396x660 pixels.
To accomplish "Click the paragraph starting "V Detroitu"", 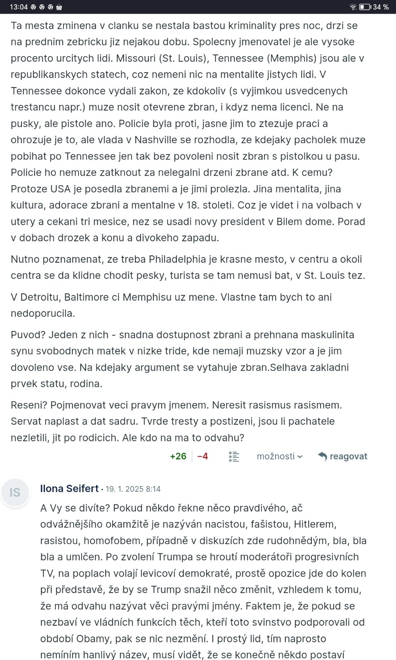I will point(171,305).
